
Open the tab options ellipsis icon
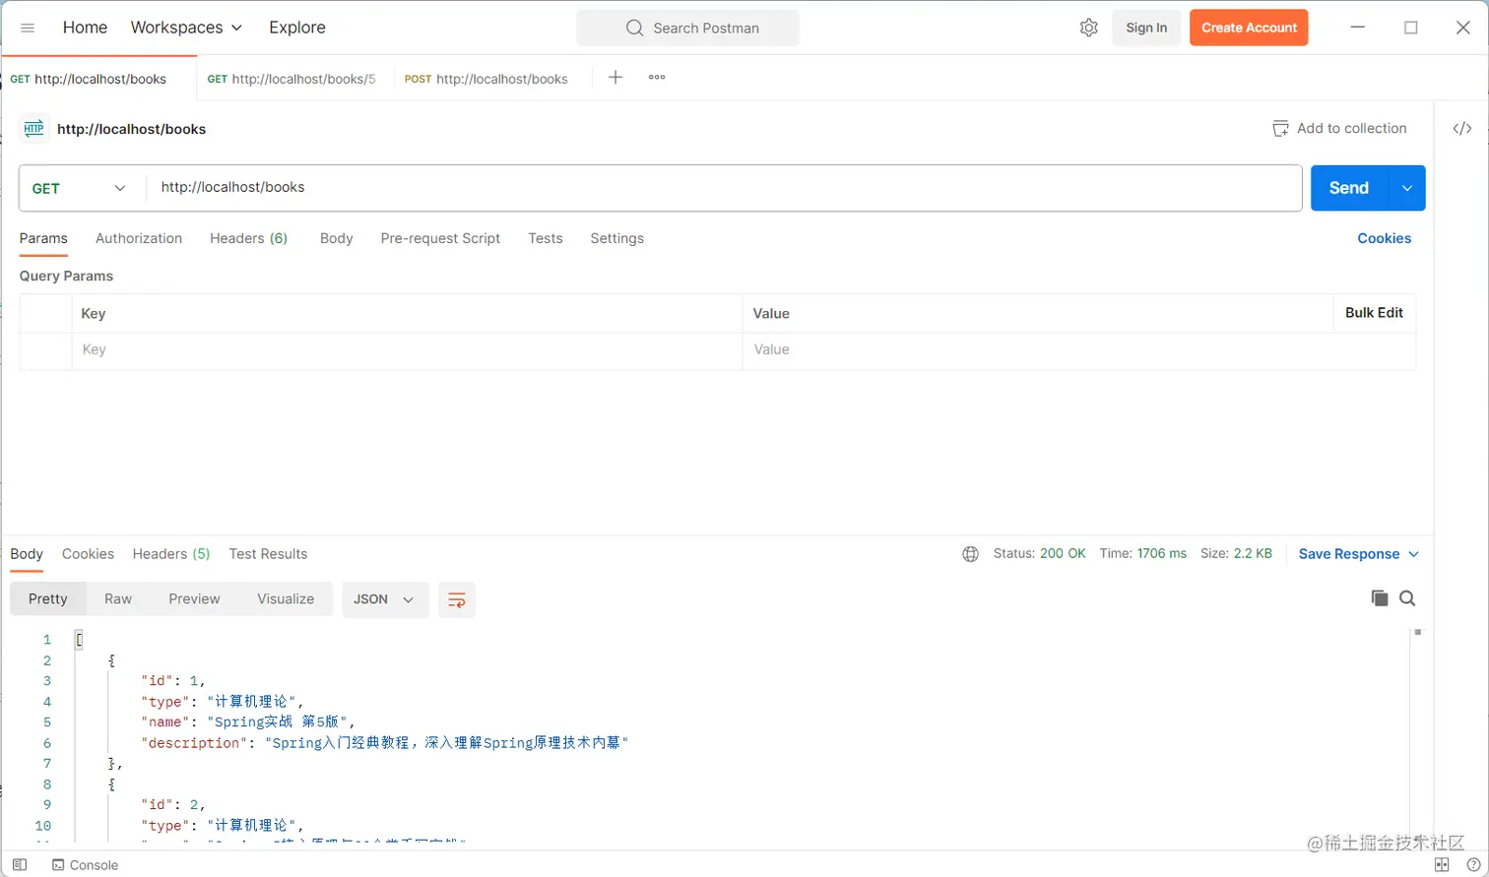(x=657, y=77)
